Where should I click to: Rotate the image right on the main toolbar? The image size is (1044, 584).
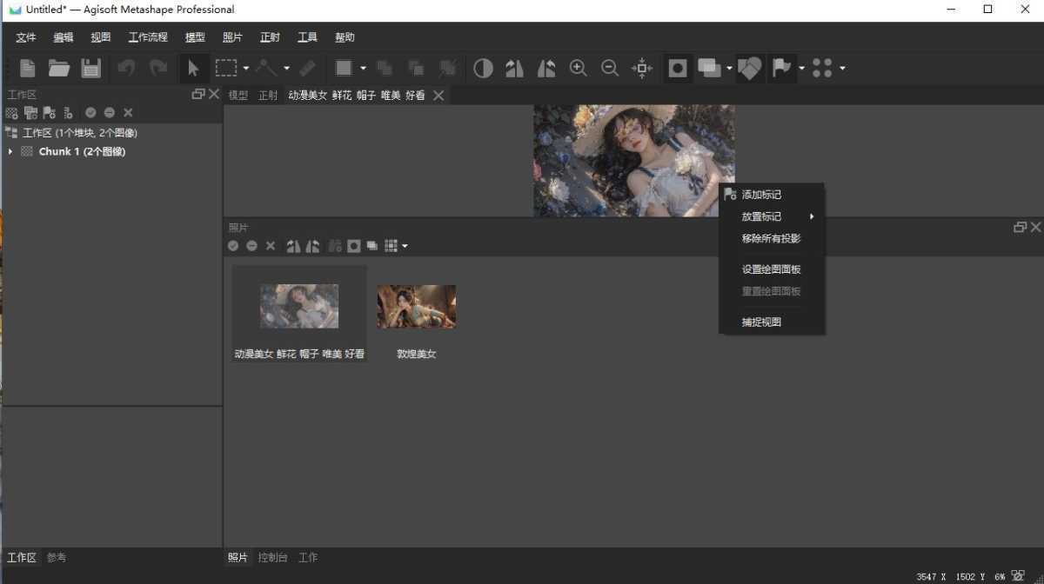coord(546,68)
